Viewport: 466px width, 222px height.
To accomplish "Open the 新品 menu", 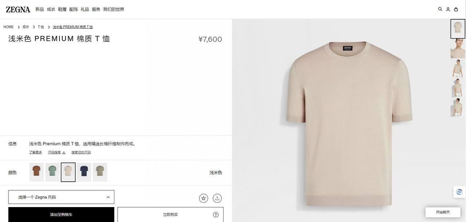I will (39, 9).
